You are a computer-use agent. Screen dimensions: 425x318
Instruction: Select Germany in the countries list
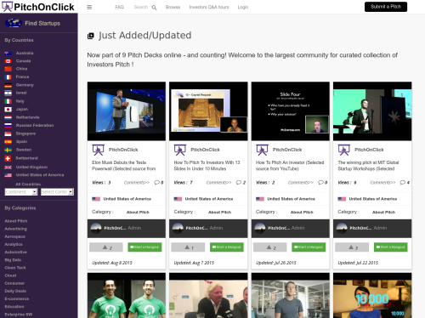click(25, 85)
